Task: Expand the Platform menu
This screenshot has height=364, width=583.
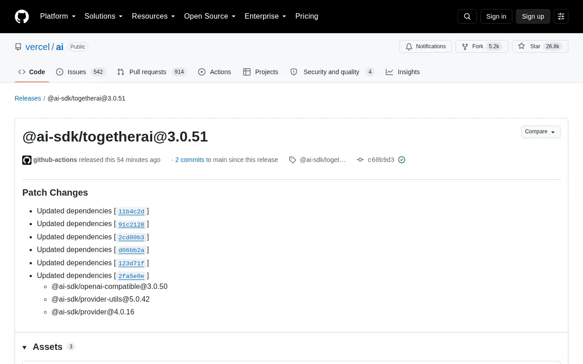Action: point(58,16)
